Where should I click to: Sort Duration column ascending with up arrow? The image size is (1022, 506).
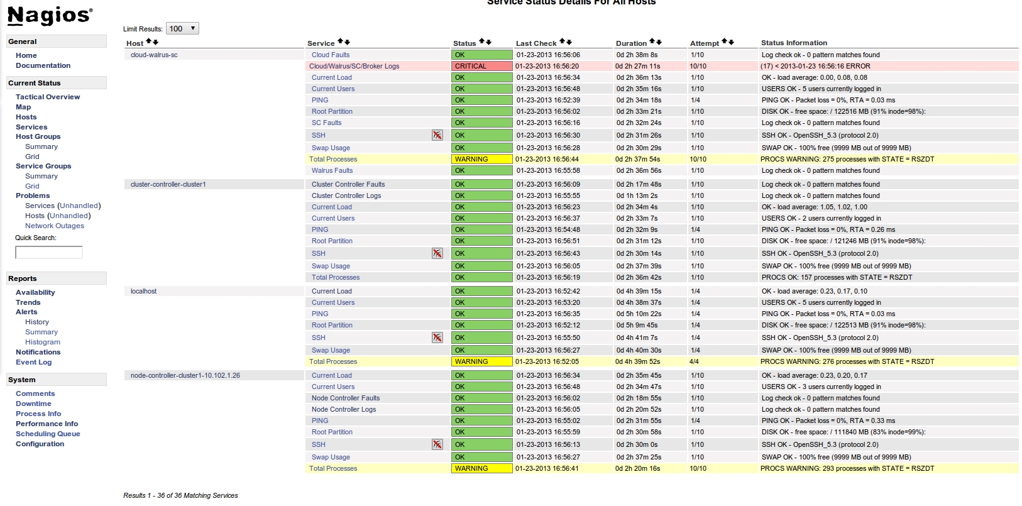coord(652,42)
